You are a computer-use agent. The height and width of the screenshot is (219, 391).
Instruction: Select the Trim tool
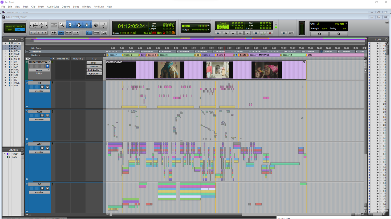[70, 25]
